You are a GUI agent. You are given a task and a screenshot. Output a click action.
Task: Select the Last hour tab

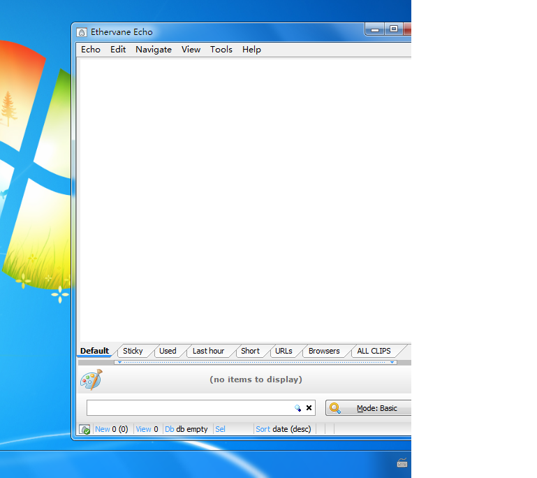pyautogui.click(x=208, y=351)
